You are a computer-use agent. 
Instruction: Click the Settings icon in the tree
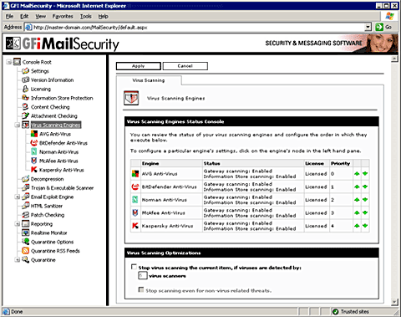25,71
